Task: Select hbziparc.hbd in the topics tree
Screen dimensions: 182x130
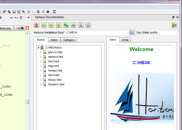Action: point(56,85)
